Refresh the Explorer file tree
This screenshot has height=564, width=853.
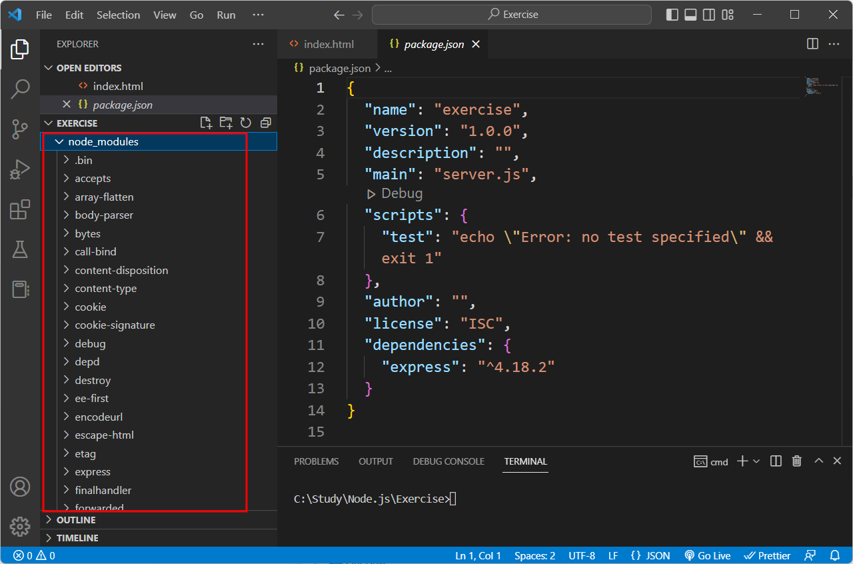pyautogui.click(x=246, y=123)
